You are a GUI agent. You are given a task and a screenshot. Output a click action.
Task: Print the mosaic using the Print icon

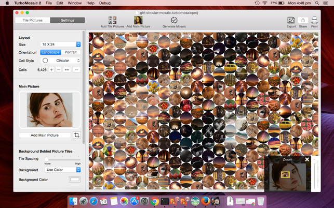[314, 20]
